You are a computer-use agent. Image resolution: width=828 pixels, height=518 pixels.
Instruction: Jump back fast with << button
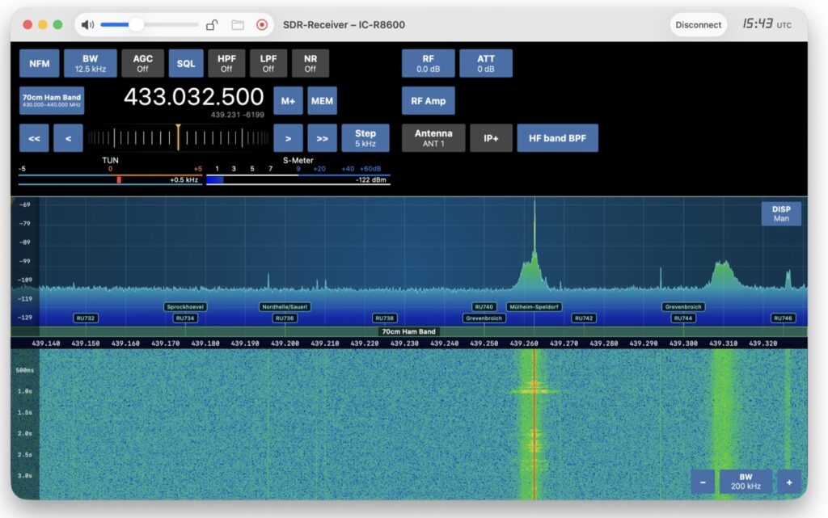[34, 138]
